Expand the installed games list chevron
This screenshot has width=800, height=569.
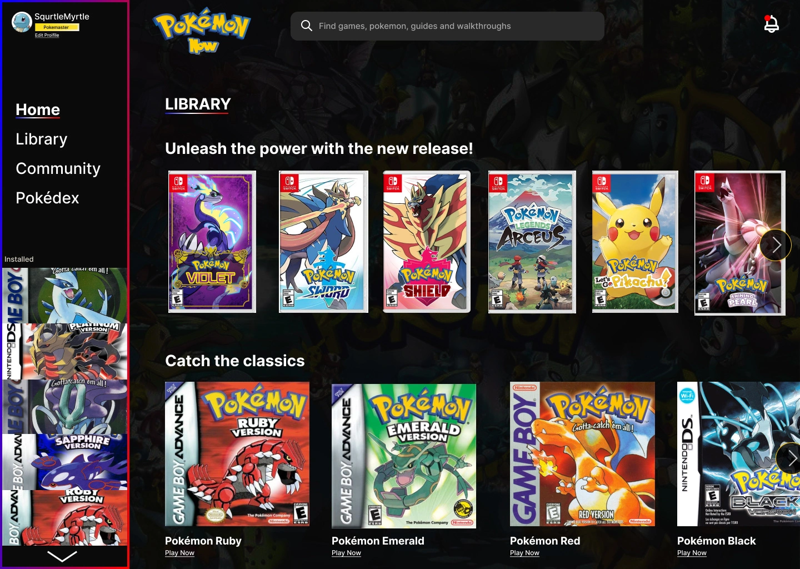point(62,556)
